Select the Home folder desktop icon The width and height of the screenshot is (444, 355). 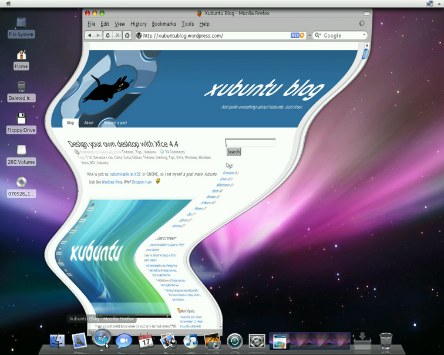[x=21, y=59]
